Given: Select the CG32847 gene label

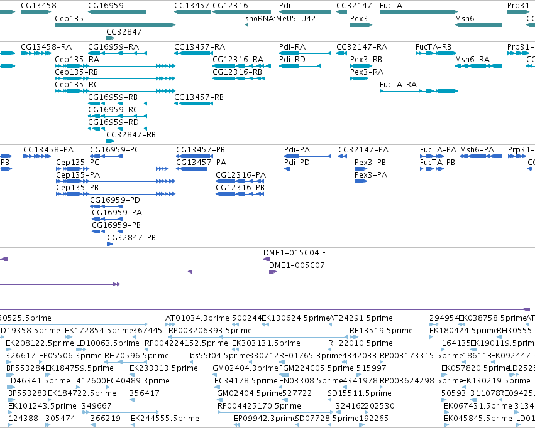Looking at the screenshot, I should (x=124, y=31).
